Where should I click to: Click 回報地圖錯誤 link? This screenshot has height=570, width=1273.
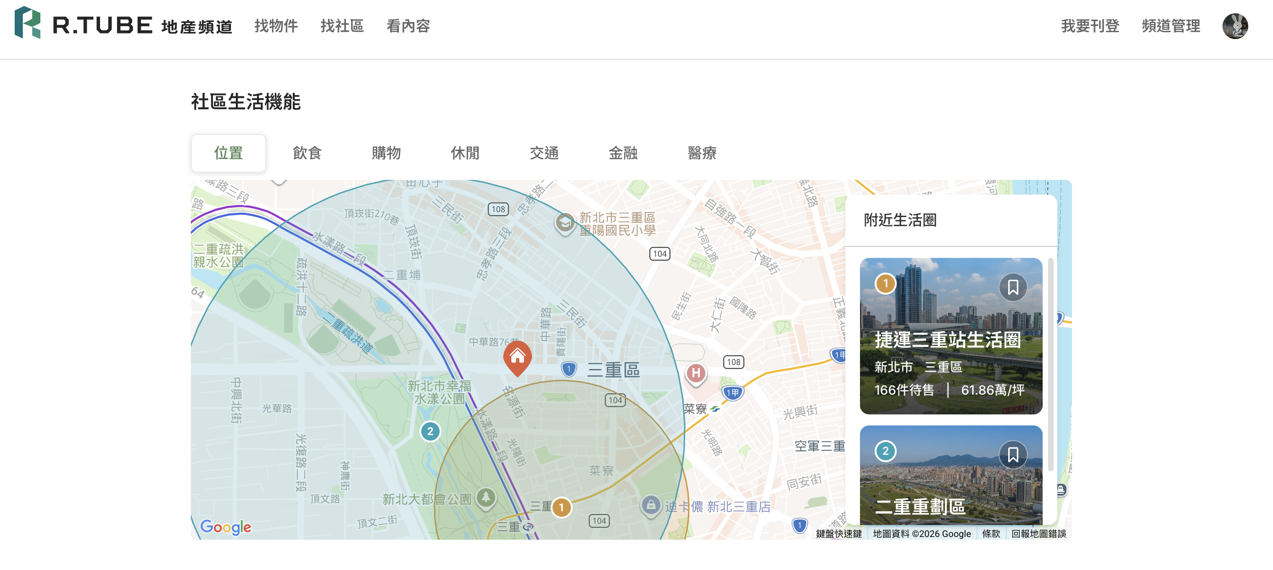coord(1038,533)
